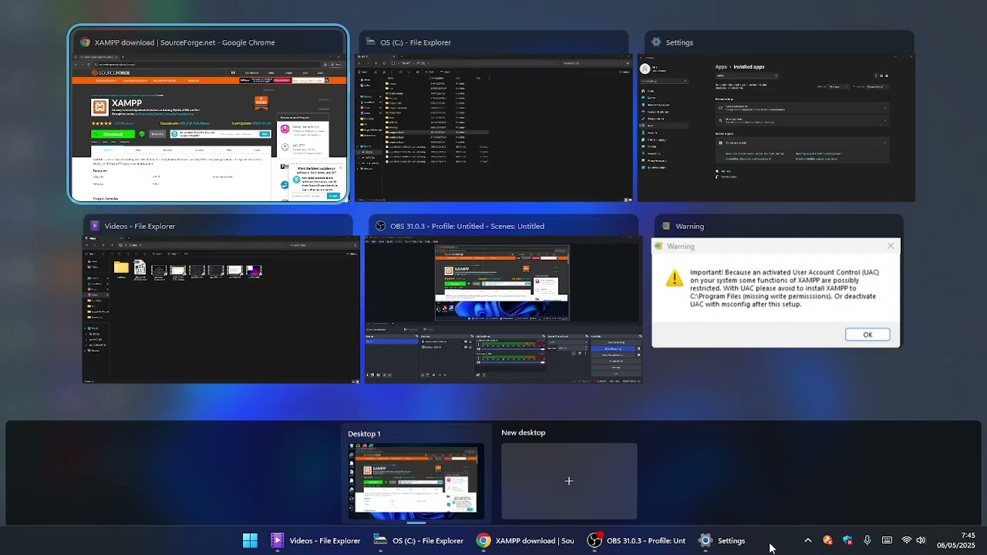
Task: Open the Windows Start menu
Action: (x=250, y=540)
